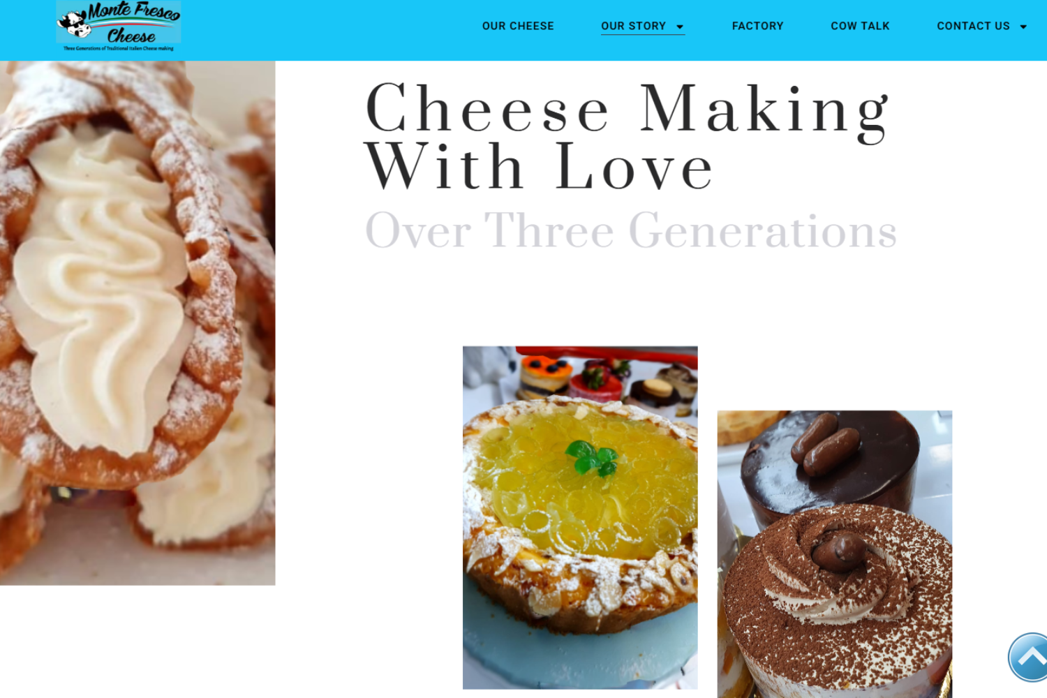Viewport: 1047px width, 698px height.
Task: Click the tagline beneath the logo
Action: click(x=119, y=48)
